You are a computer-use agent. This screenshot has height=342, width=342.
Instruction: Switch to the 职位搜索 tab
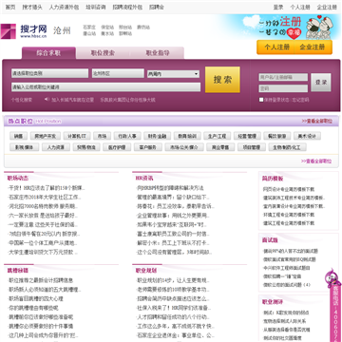(x=103, y=53)
